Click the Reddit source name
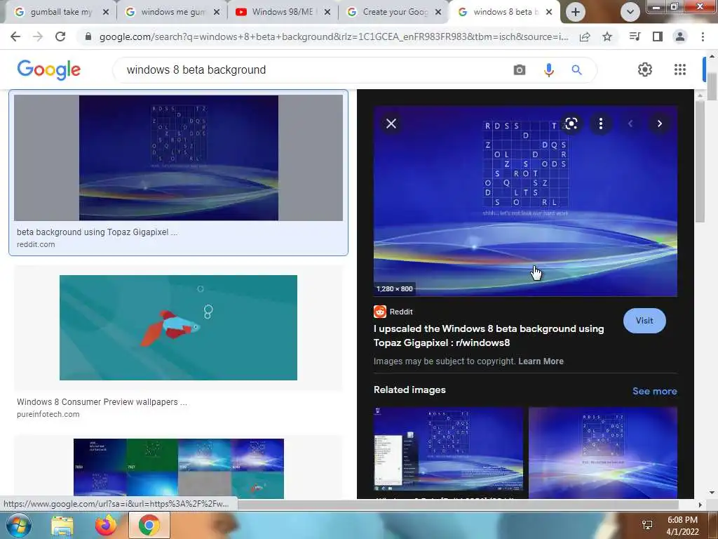The image size is (718, 539). pos(401,312)
